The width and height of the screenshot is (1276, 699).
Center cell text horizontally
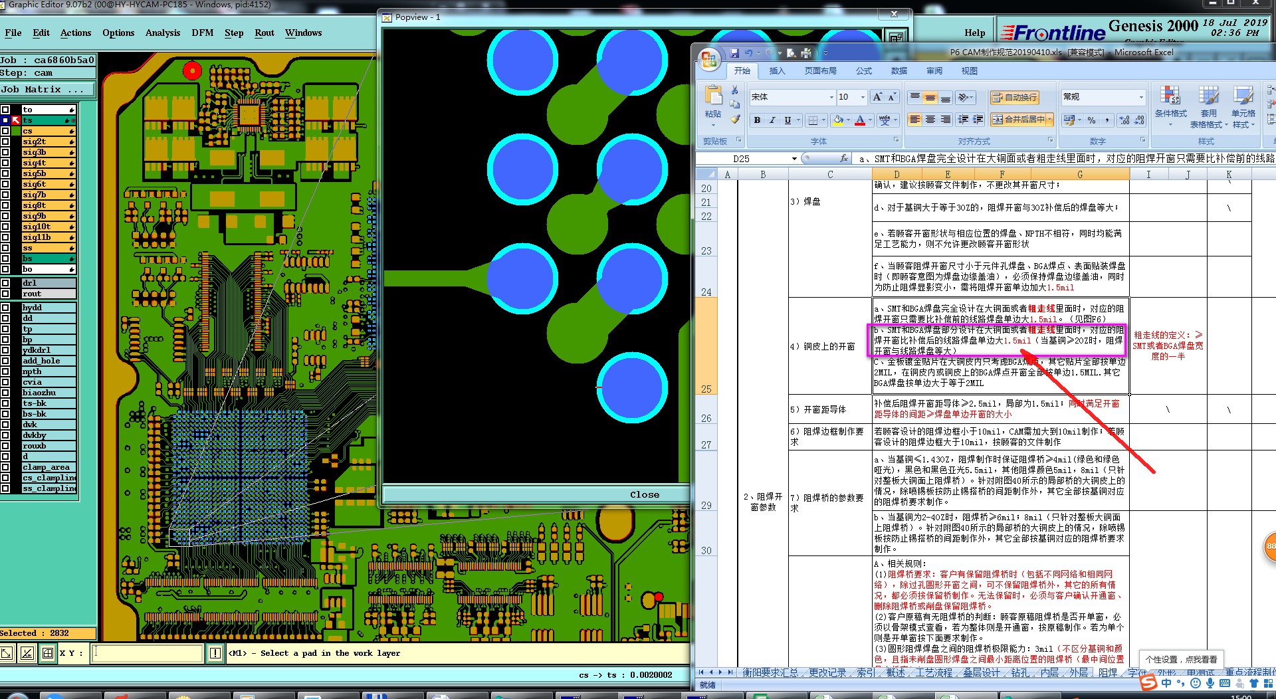(x=930, y=120)
